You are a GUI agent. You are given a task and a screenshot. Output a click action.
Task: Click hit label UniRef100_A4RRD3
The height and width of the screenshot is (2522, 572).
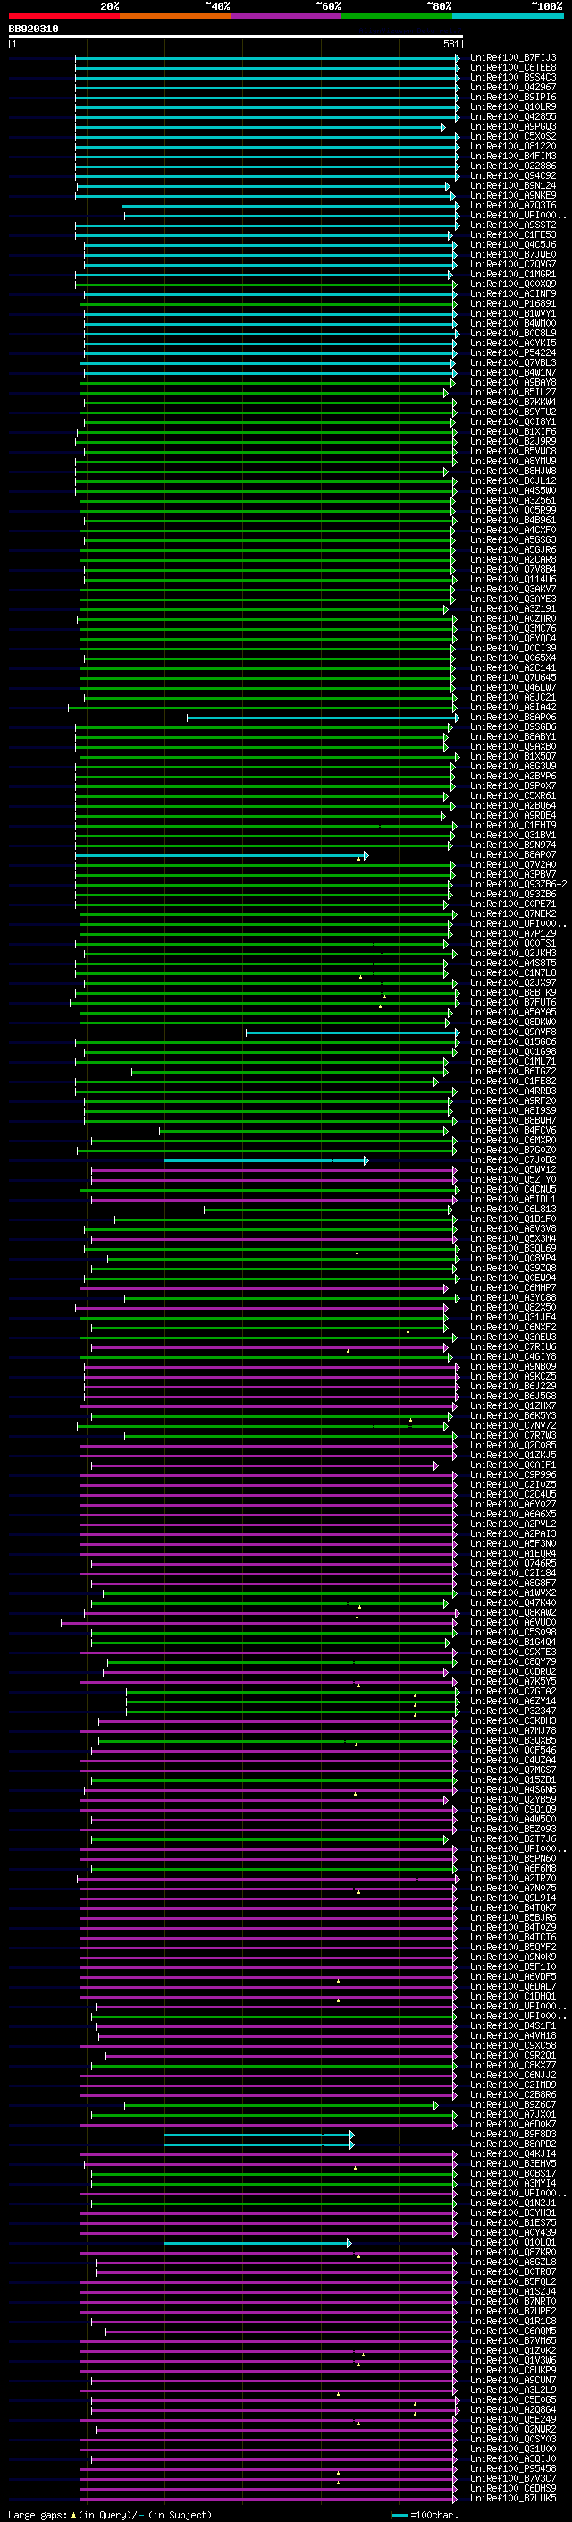(513, 1091)
